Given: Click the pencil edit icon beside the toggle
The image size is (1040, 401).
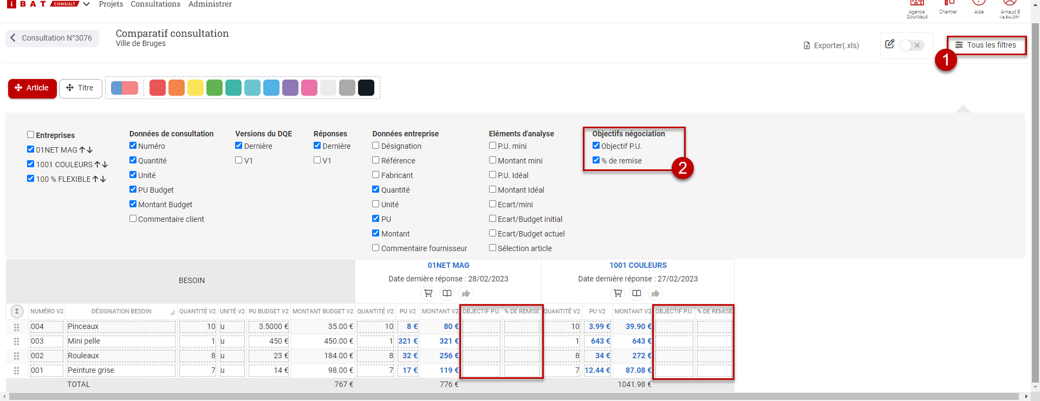Looking at the screenshot, I should 889,44.
